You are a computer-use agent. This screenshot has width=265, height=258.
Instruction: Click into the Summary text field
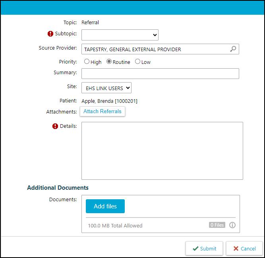(160, 73)
